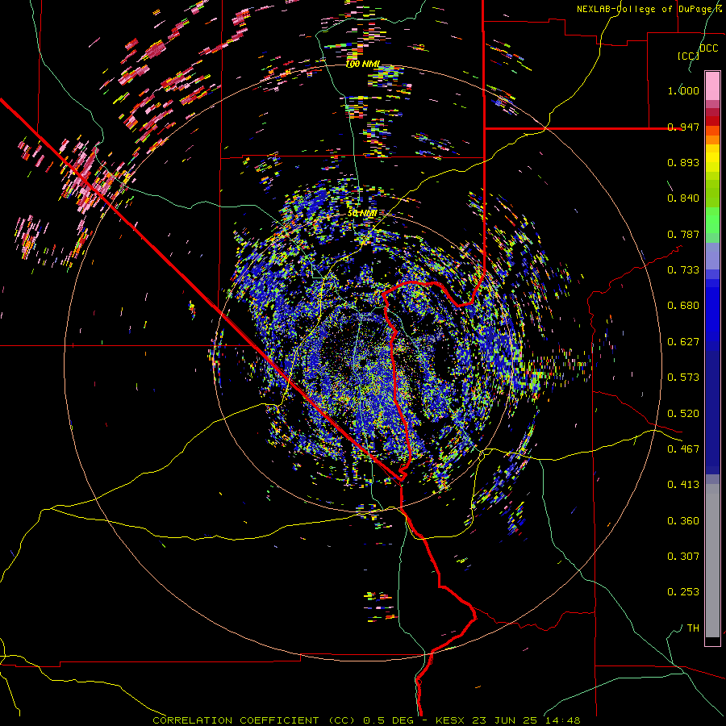Click the 0.733 scale value
The image size is (726, 726).
point(683,270)
